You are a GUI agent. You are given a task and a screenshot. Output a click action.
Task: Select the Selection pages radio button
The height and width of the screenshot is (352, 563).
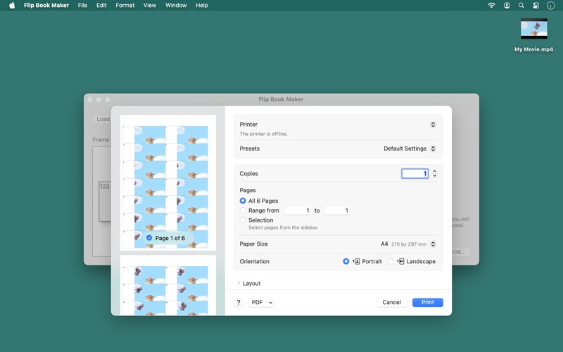click(243, 220)
